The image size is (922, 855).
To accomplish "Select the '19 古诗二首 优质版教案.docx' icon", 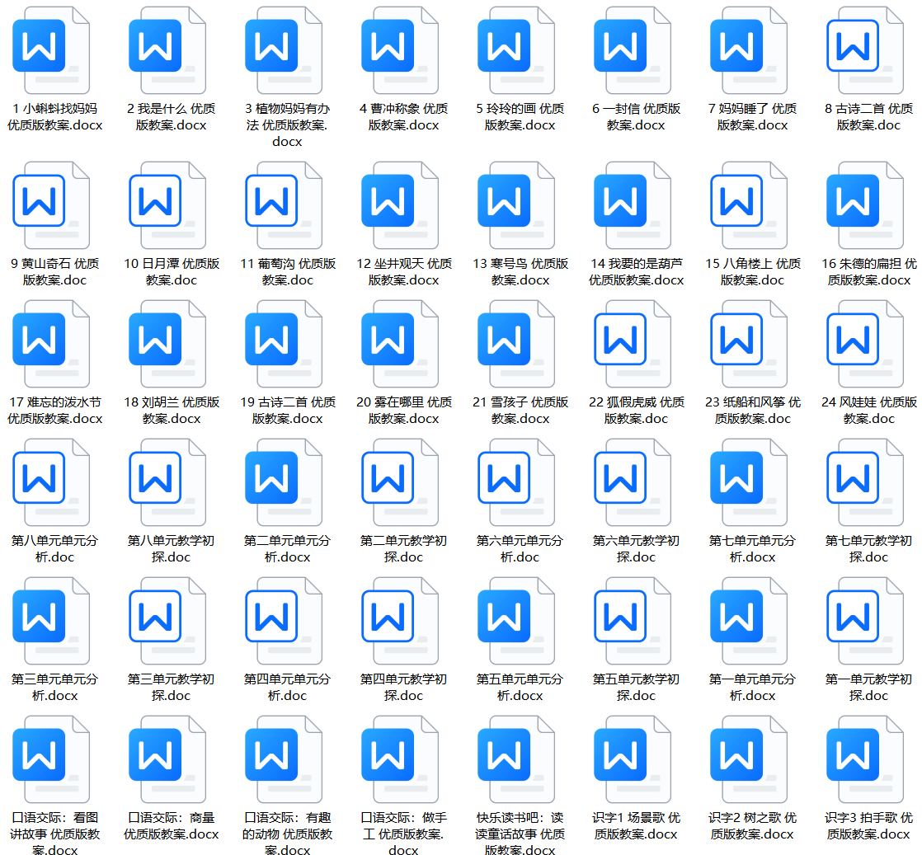I will (284, 344).
